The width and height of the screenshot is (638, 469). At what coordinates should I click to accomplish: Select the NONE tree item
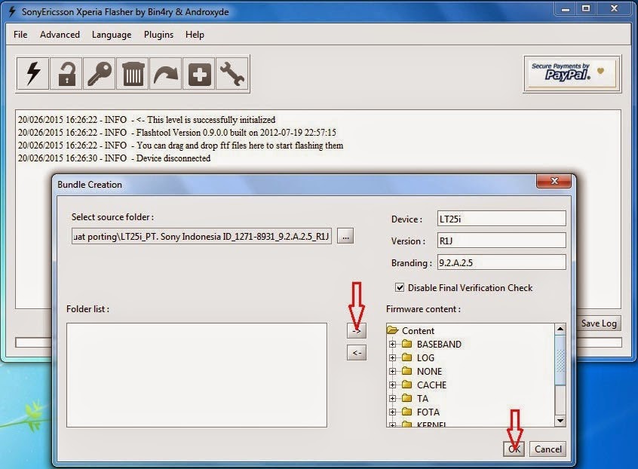(x=429, y=371)
